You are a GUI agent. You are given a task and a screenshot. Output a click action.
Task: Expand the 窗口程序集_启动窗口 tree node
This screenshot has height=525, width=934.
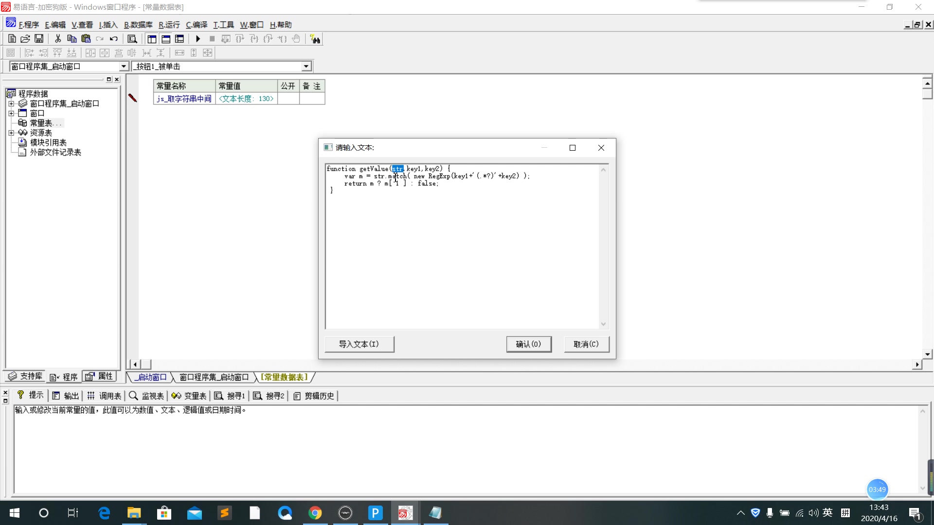11,104
